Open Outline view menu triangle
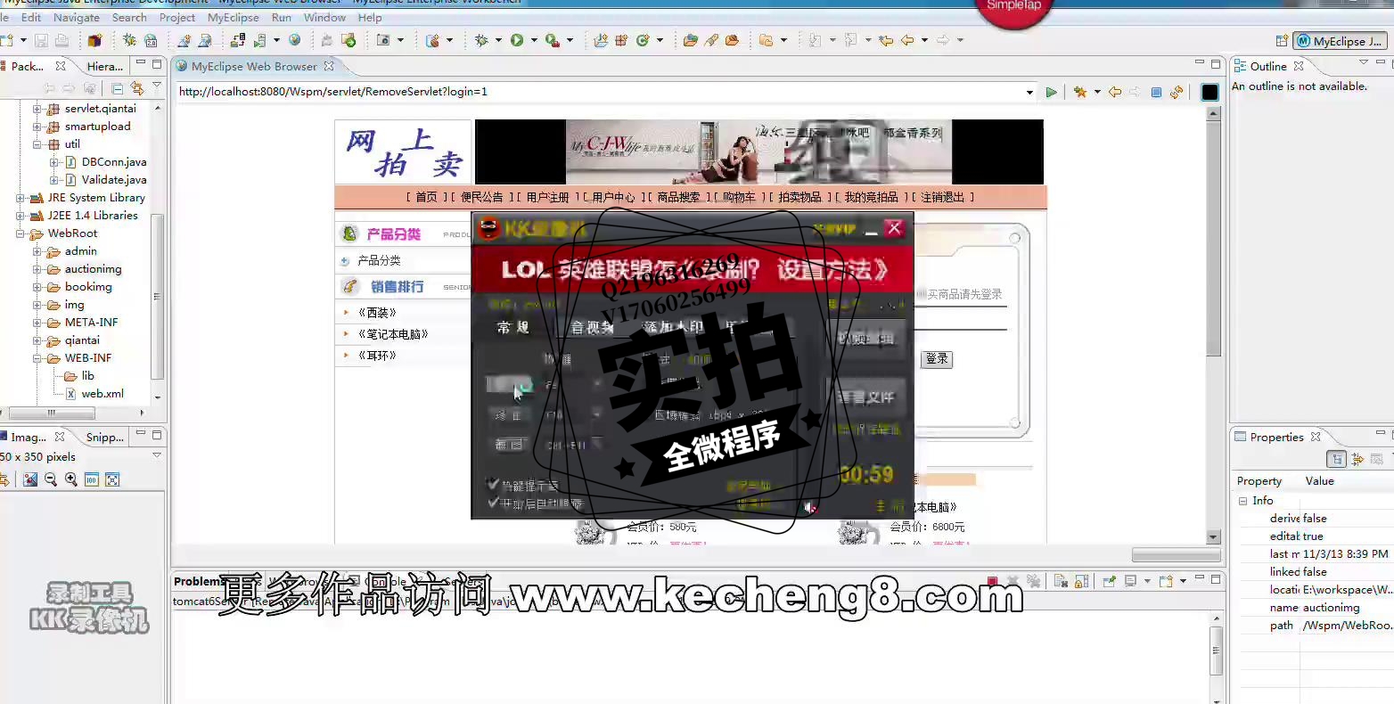Screen dimensions: 1394x704 click(x=1364, y=62)
